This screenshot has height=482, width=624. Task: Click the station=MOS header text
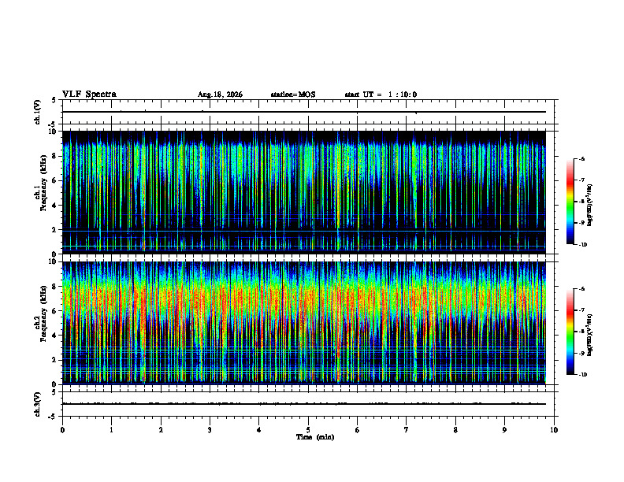(293, 95)
